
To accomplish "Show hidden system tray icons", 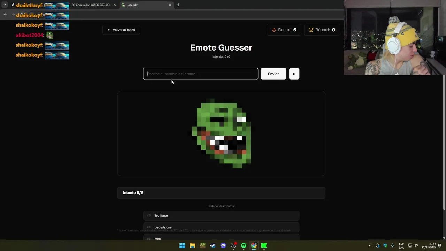I will 370,245.
